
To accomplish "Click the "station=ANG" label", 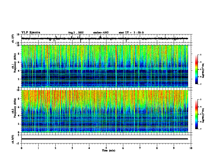I will coord(101,33).
